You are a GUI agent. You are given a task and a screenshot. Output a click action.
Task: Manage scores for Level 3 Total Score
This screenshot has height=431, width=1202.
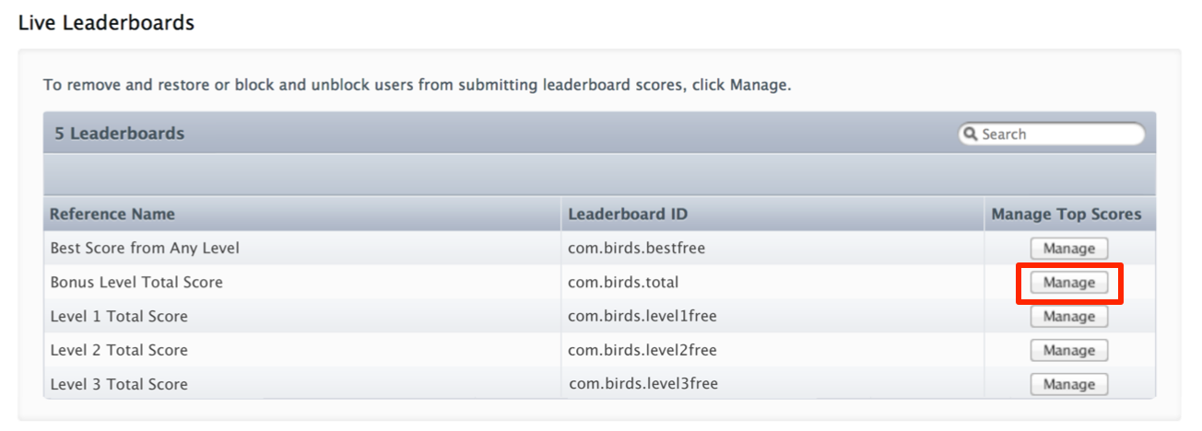click(x=1069, y=385)
